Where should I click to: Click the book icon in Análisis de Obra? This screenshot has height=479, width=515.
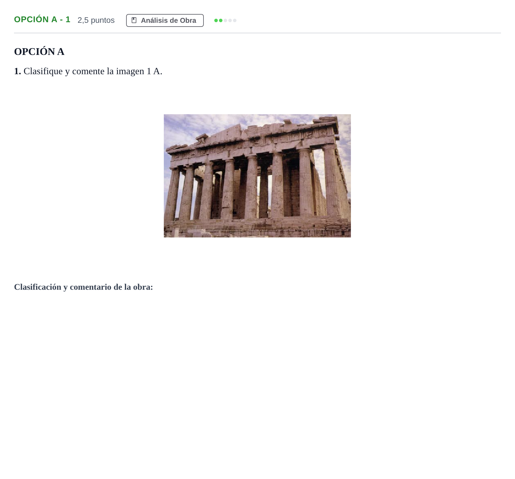pyautogui.click(x=134, y=20)
